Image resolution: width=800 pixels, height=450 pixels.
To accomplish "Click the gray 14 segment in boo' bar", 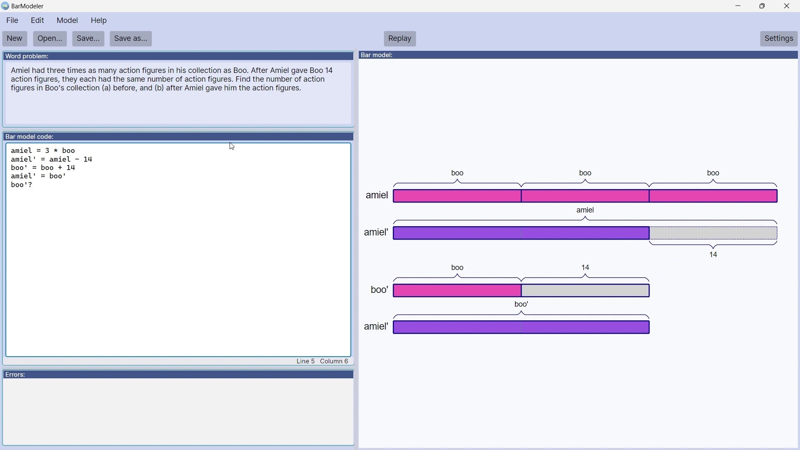I will (585, 291).
